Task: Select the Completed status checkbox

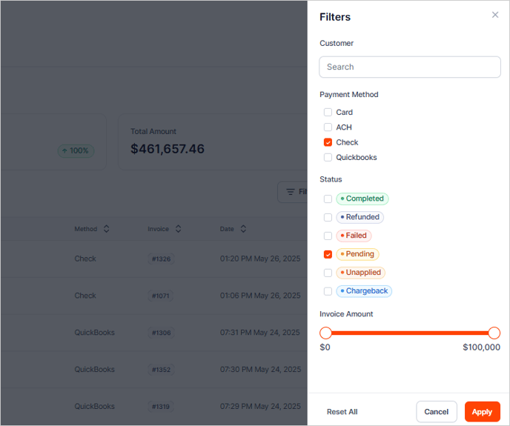Action: point(328,199)
